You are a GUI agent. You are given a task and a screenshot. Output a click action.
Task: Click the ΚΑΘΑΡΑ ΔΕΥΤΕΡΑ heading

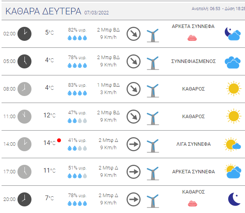pos(43,11)
